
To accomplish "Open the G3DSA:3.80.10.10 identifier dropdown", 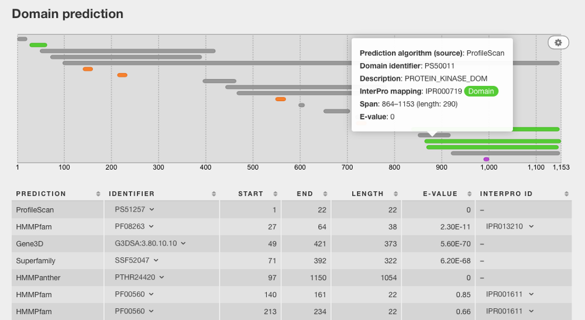I will (183, 243).
